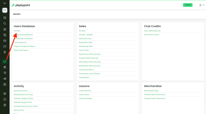Open Products Sales Performance report
This screenshot has height=114, width=206.
pyautogui.click(x=155, y=95)
